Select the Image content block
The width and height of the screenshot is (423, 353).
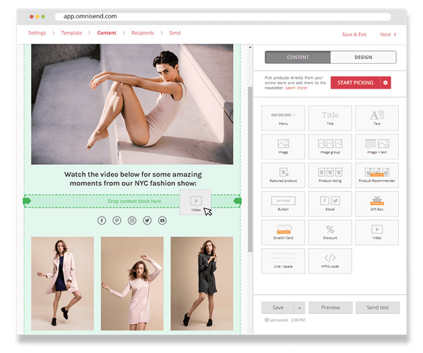pos(283,147)
